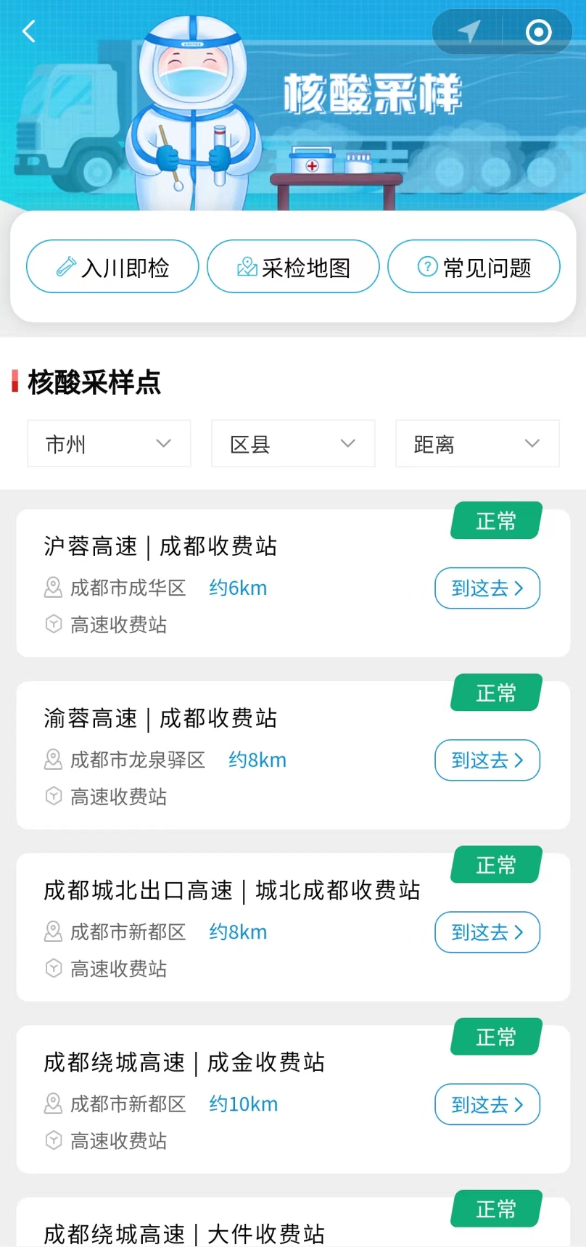This screenshot has width=586, height=1247.
Task: Tap the question mark icon beside 常见问题
Action: (428, 266)
